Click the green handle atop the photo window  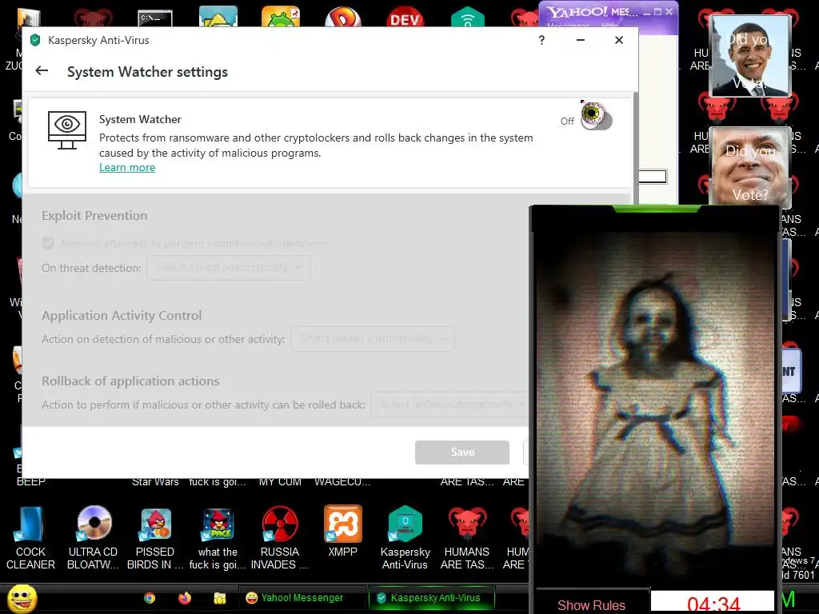pyautogui.click(x=656, y=209)
